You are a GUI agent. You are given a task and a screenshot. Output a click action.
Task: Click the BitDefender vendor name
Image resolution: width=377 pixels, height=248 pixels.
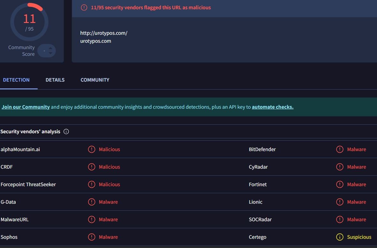262,149
